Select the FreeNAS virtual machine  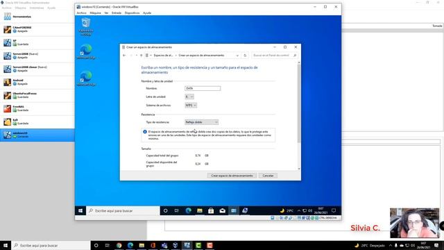[37, 108]
